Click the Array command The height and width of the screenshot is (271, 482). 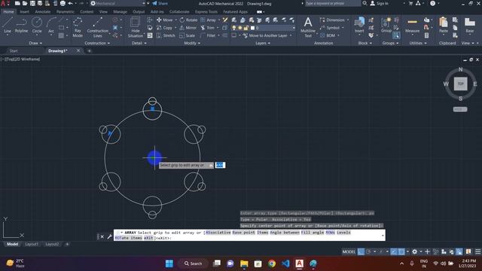click(x=208, y=20)
